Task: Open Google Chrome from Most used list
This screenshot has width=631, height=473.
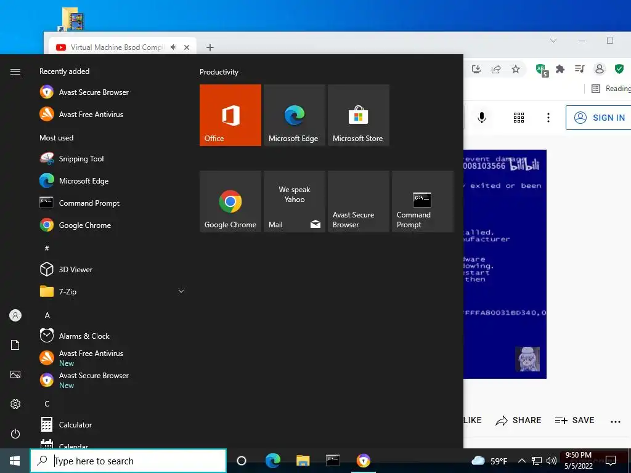Action: [x=75, y=225]
